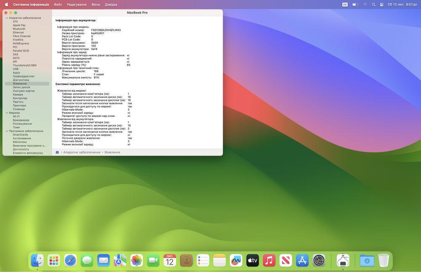Open System Settings gear in the Dock
The image size is (421, 272).
click(x=319, y=260)
